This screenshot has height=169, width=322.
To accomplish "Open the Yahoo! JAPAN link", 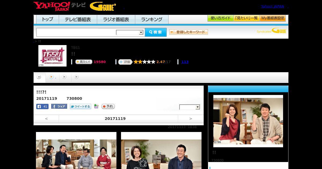I will click(272, 6).
